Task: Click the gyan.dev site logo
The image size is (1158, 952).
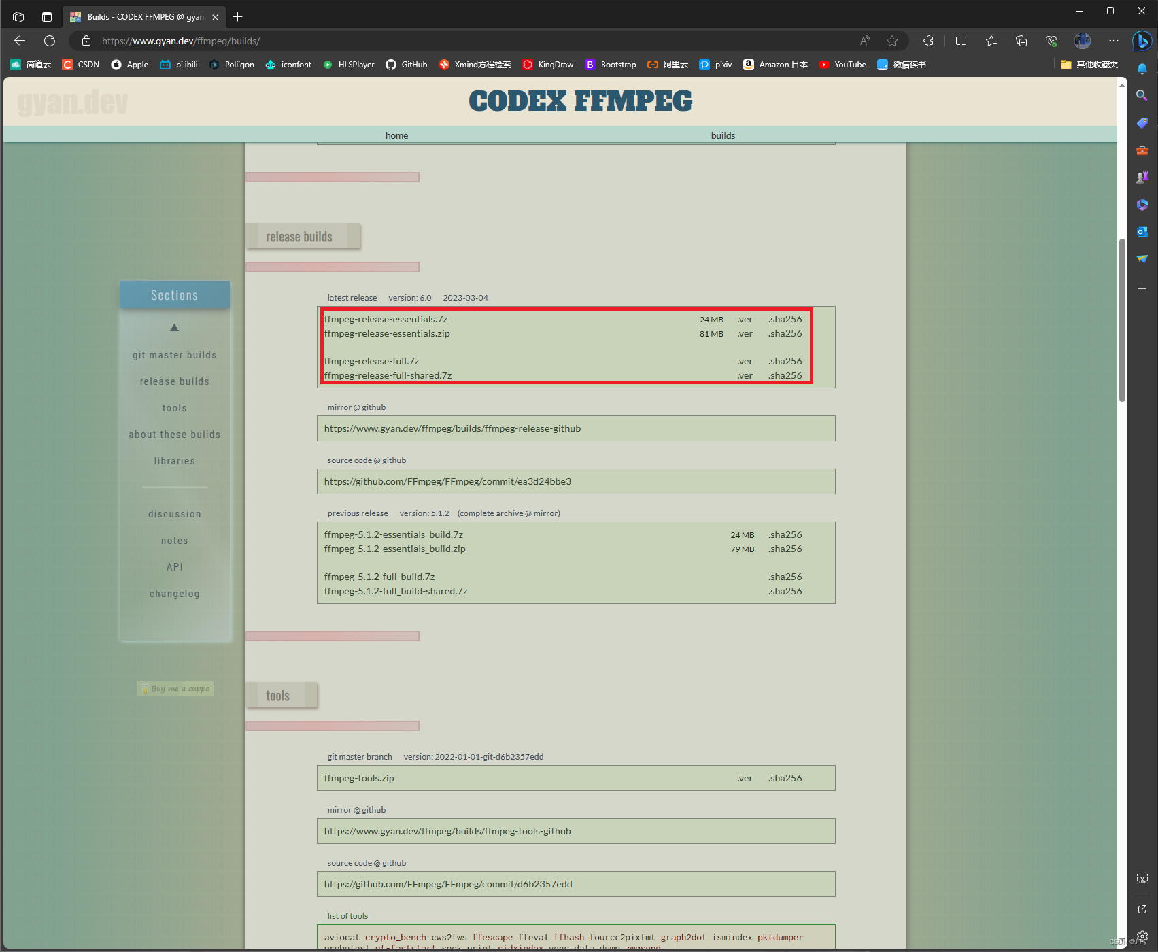Action: (x=72, y=102)
